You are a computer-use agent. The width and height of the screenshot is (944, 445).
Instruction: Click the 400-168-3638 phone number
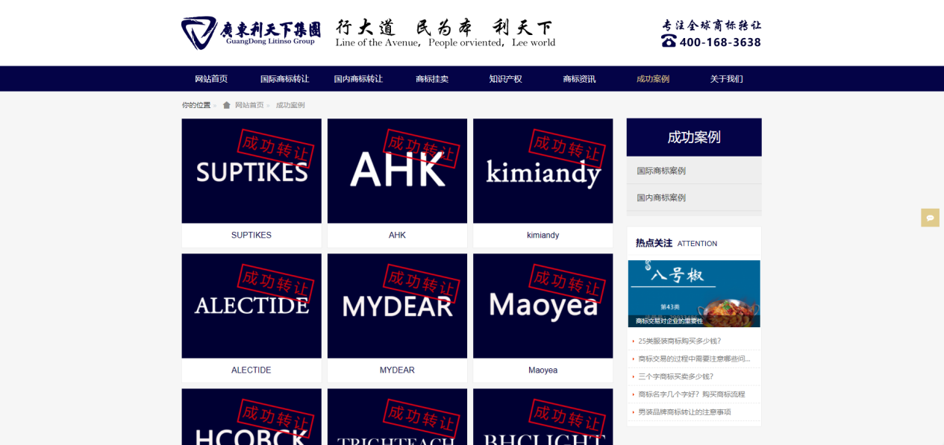[720, 42]
